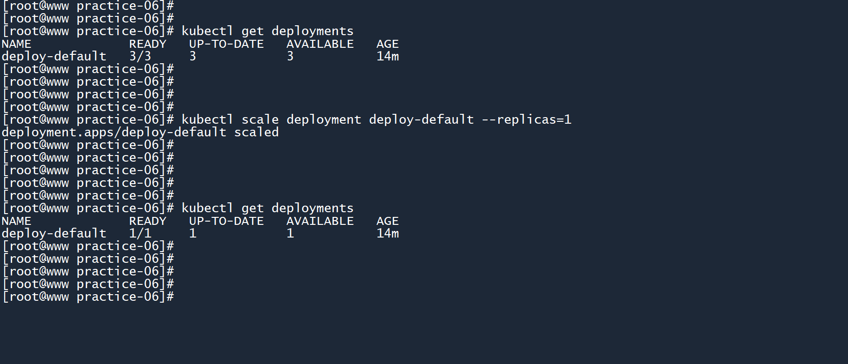Viewport: 848px width, 364px height.
Task: Click the 3/3 READY value
Action: tap(140, 57)
